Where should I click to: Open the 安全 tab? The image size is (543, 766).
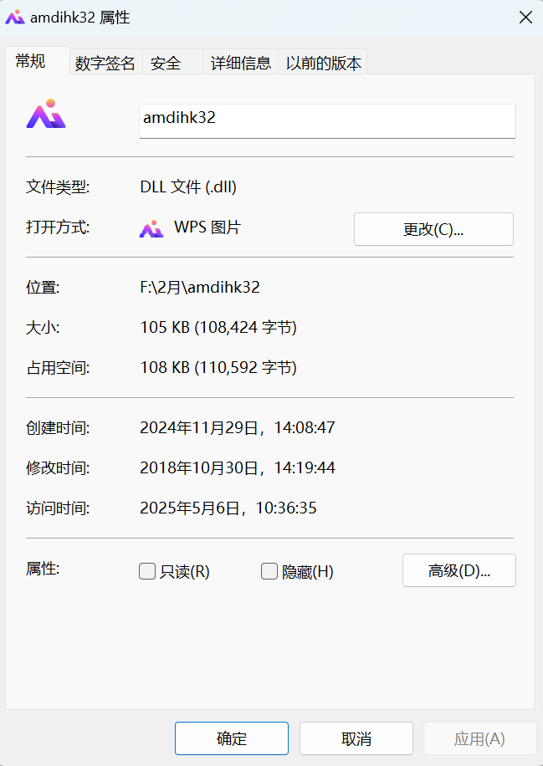(172, 63)
